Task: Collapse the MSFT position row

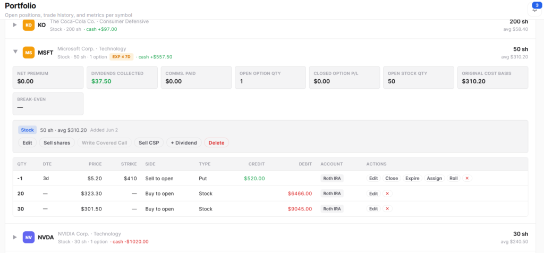Action: 15,52
